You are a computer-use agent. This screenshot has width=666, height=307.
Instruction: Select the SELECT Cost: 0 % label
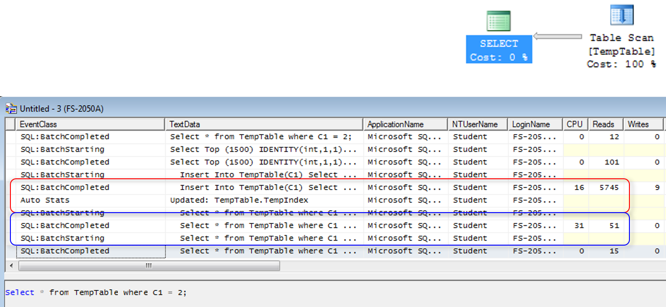click(x=499, y=50)
